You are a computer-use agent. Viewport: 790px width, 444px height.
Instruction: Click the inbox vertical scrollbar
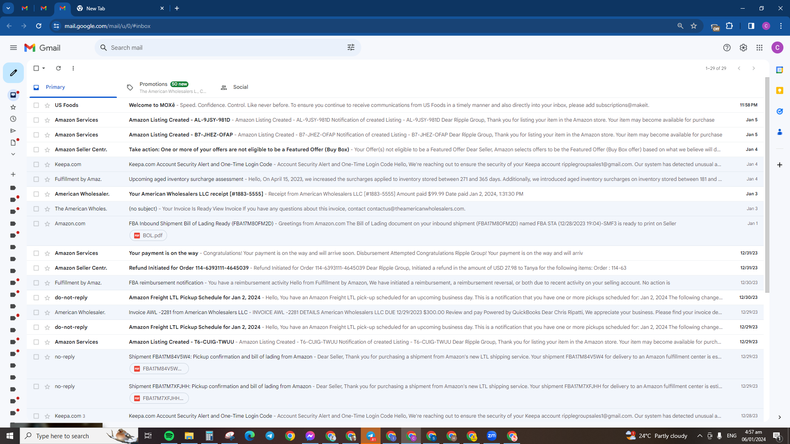click(767, 185)
